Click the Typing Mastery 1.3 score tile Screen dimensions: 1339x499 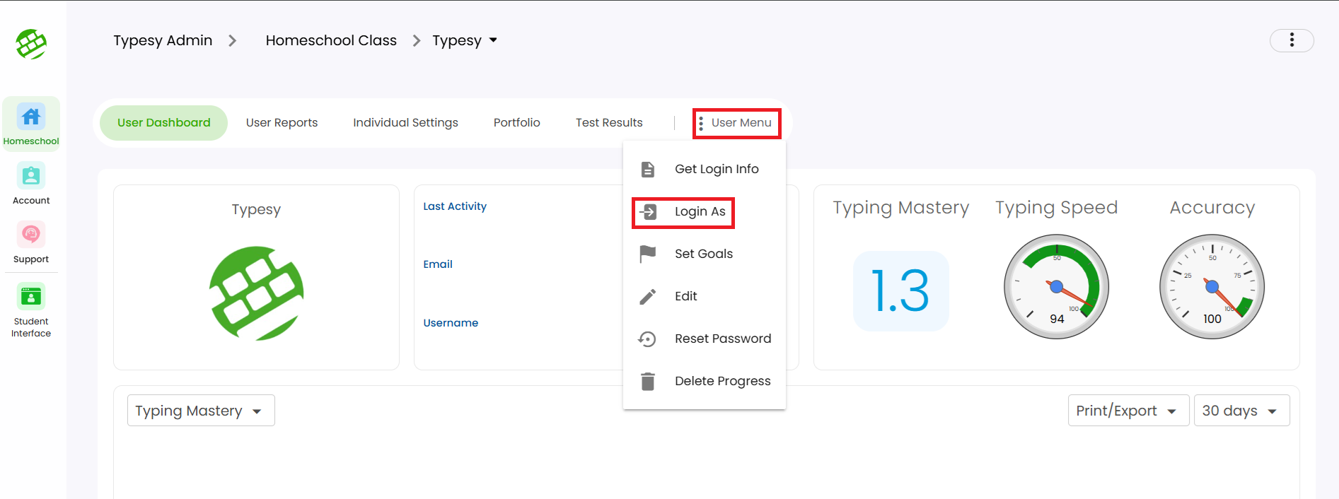point(900,291)
